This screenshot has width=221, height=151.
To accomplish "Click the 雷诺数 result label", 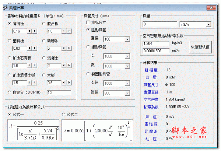I will pos(151,124).
